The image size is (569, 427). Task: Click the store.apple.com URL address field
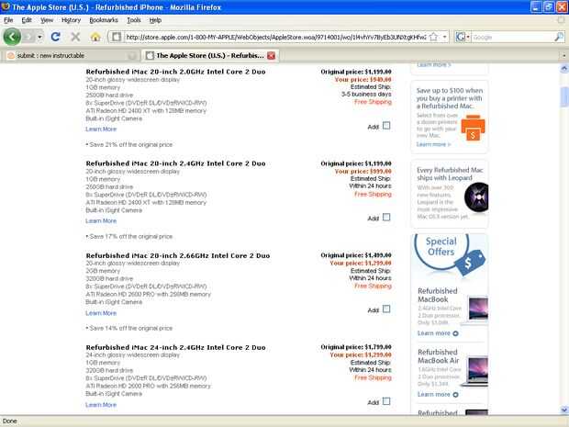coord(276,37)
